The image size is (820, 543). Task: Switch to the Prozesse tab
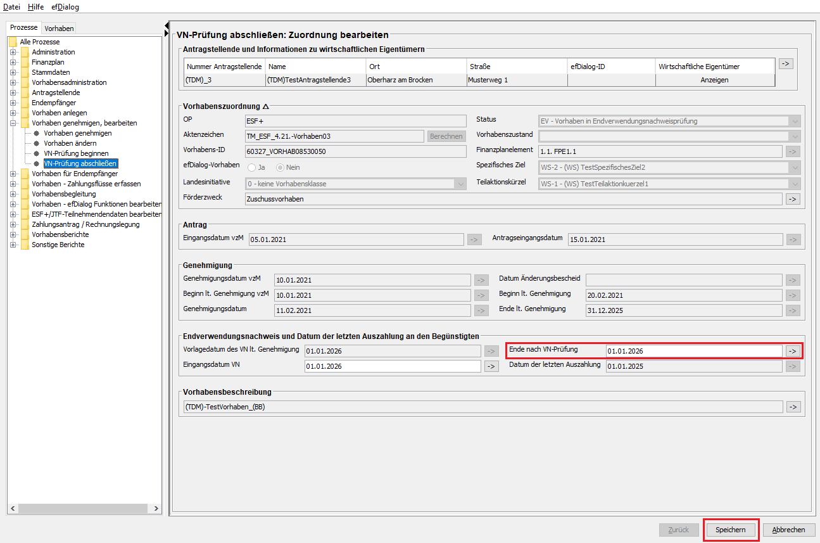coord(24,28)
